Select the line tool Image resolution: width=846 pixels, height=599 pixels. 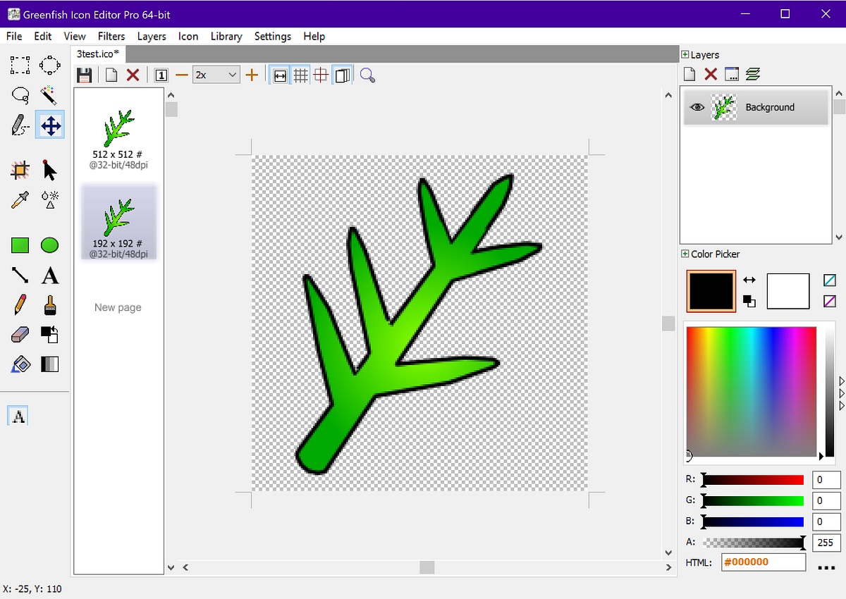coord(20,275)
